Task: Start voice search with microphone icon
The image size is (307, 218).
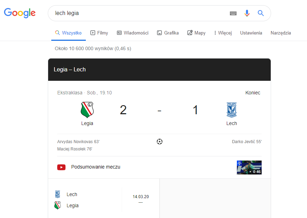Action: point(247,13)
